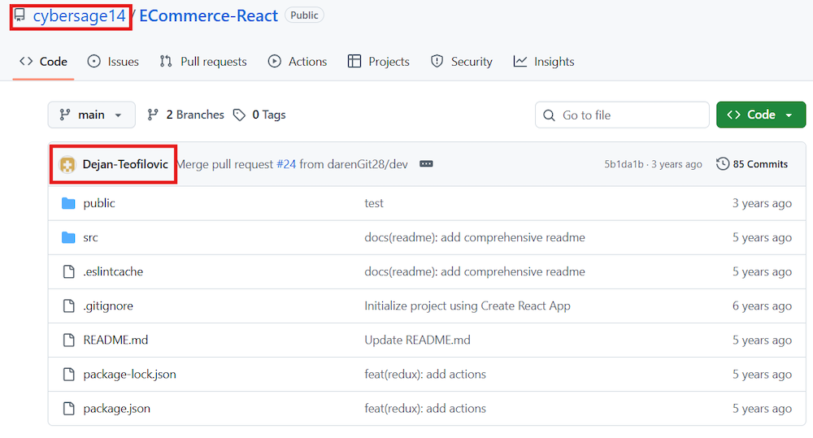Open the ECommerce-React repository link
Image resolution: width=813 pixels, height=438 pixels.
click(208, 15)
